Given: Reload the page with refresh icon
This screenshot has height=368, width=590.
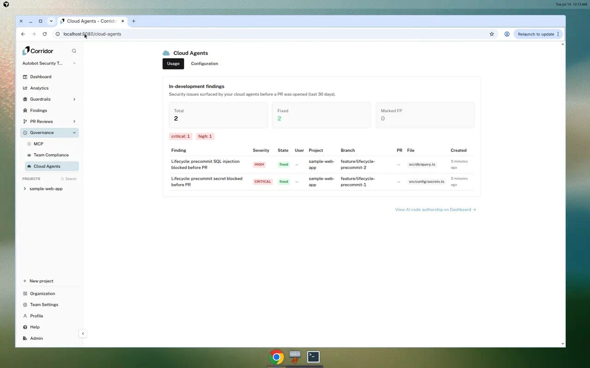Looking at the screenshot, I should [x=45, y=34].
